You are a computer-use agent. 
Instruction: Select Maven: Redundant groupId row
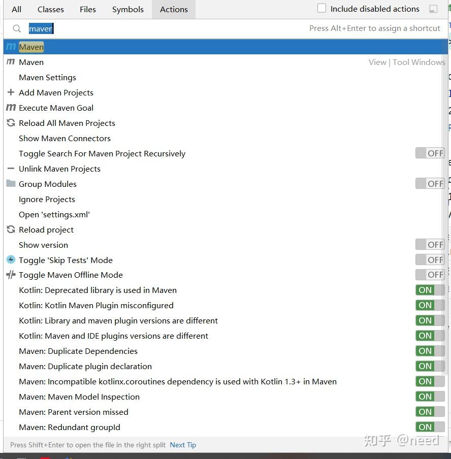click(225, 427)
